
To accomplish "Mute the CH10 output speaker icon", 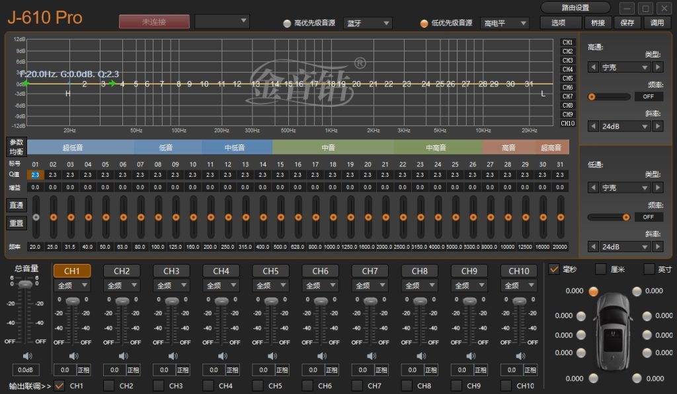I will (x=521, y=356).
